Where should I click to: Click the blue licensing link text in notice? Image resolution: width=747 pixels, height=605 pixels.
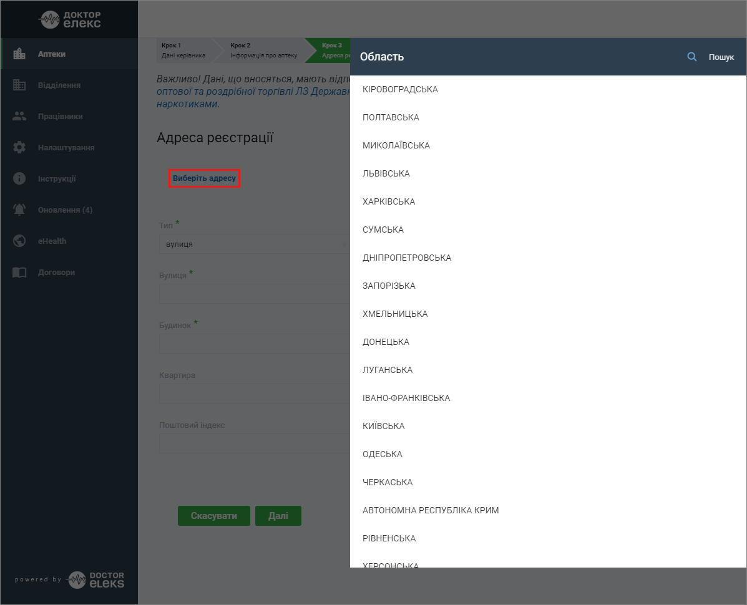(x=253, y=97)
